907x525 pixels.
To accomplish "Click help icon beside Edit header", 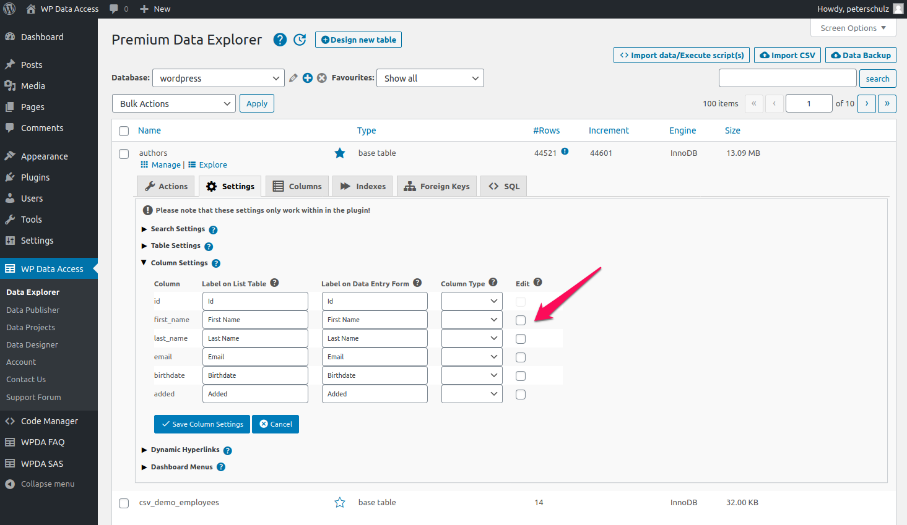I will (x=538, y=282).
